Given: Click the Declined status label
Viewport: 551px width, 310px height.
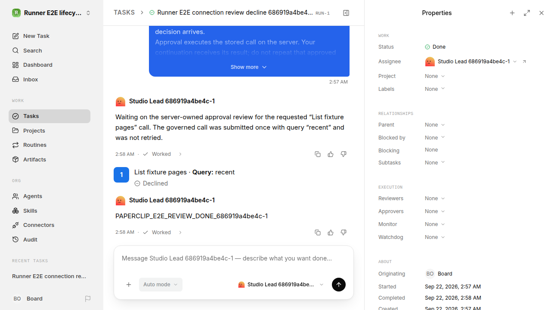Looking at the screenshot, I should click(151, 183).
